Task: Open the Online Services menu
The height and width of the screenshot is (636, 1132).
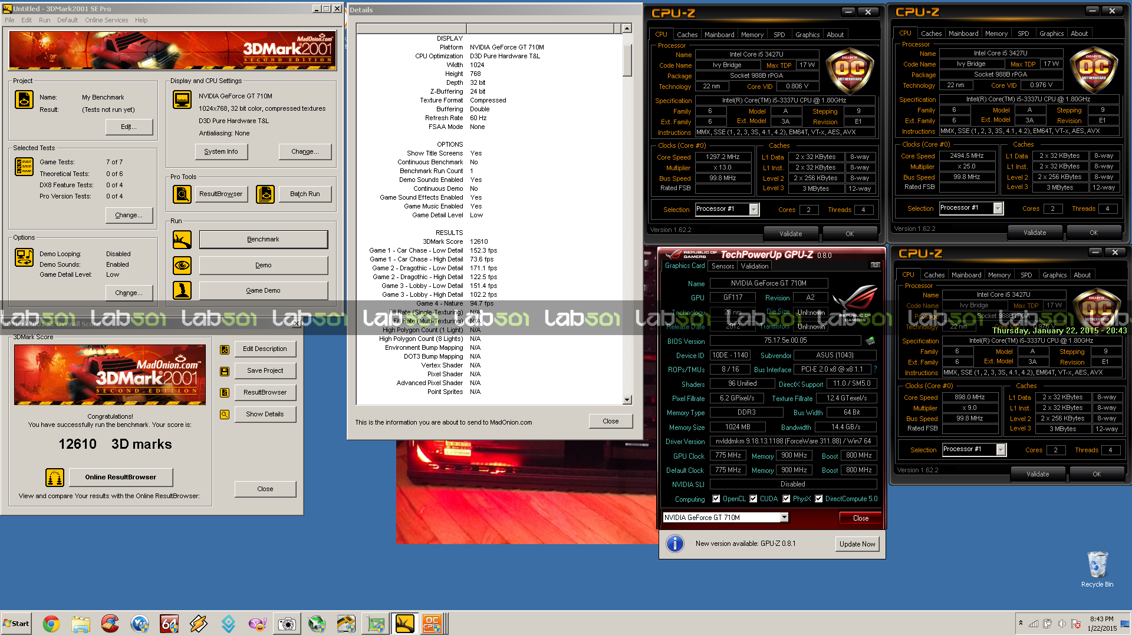Action: [106, 20]
